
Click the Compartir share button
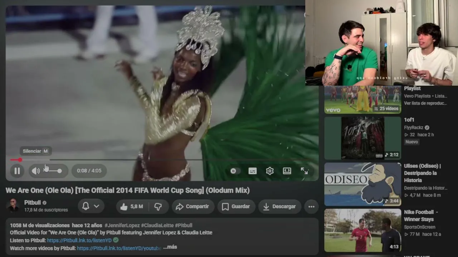pos(193,206)
